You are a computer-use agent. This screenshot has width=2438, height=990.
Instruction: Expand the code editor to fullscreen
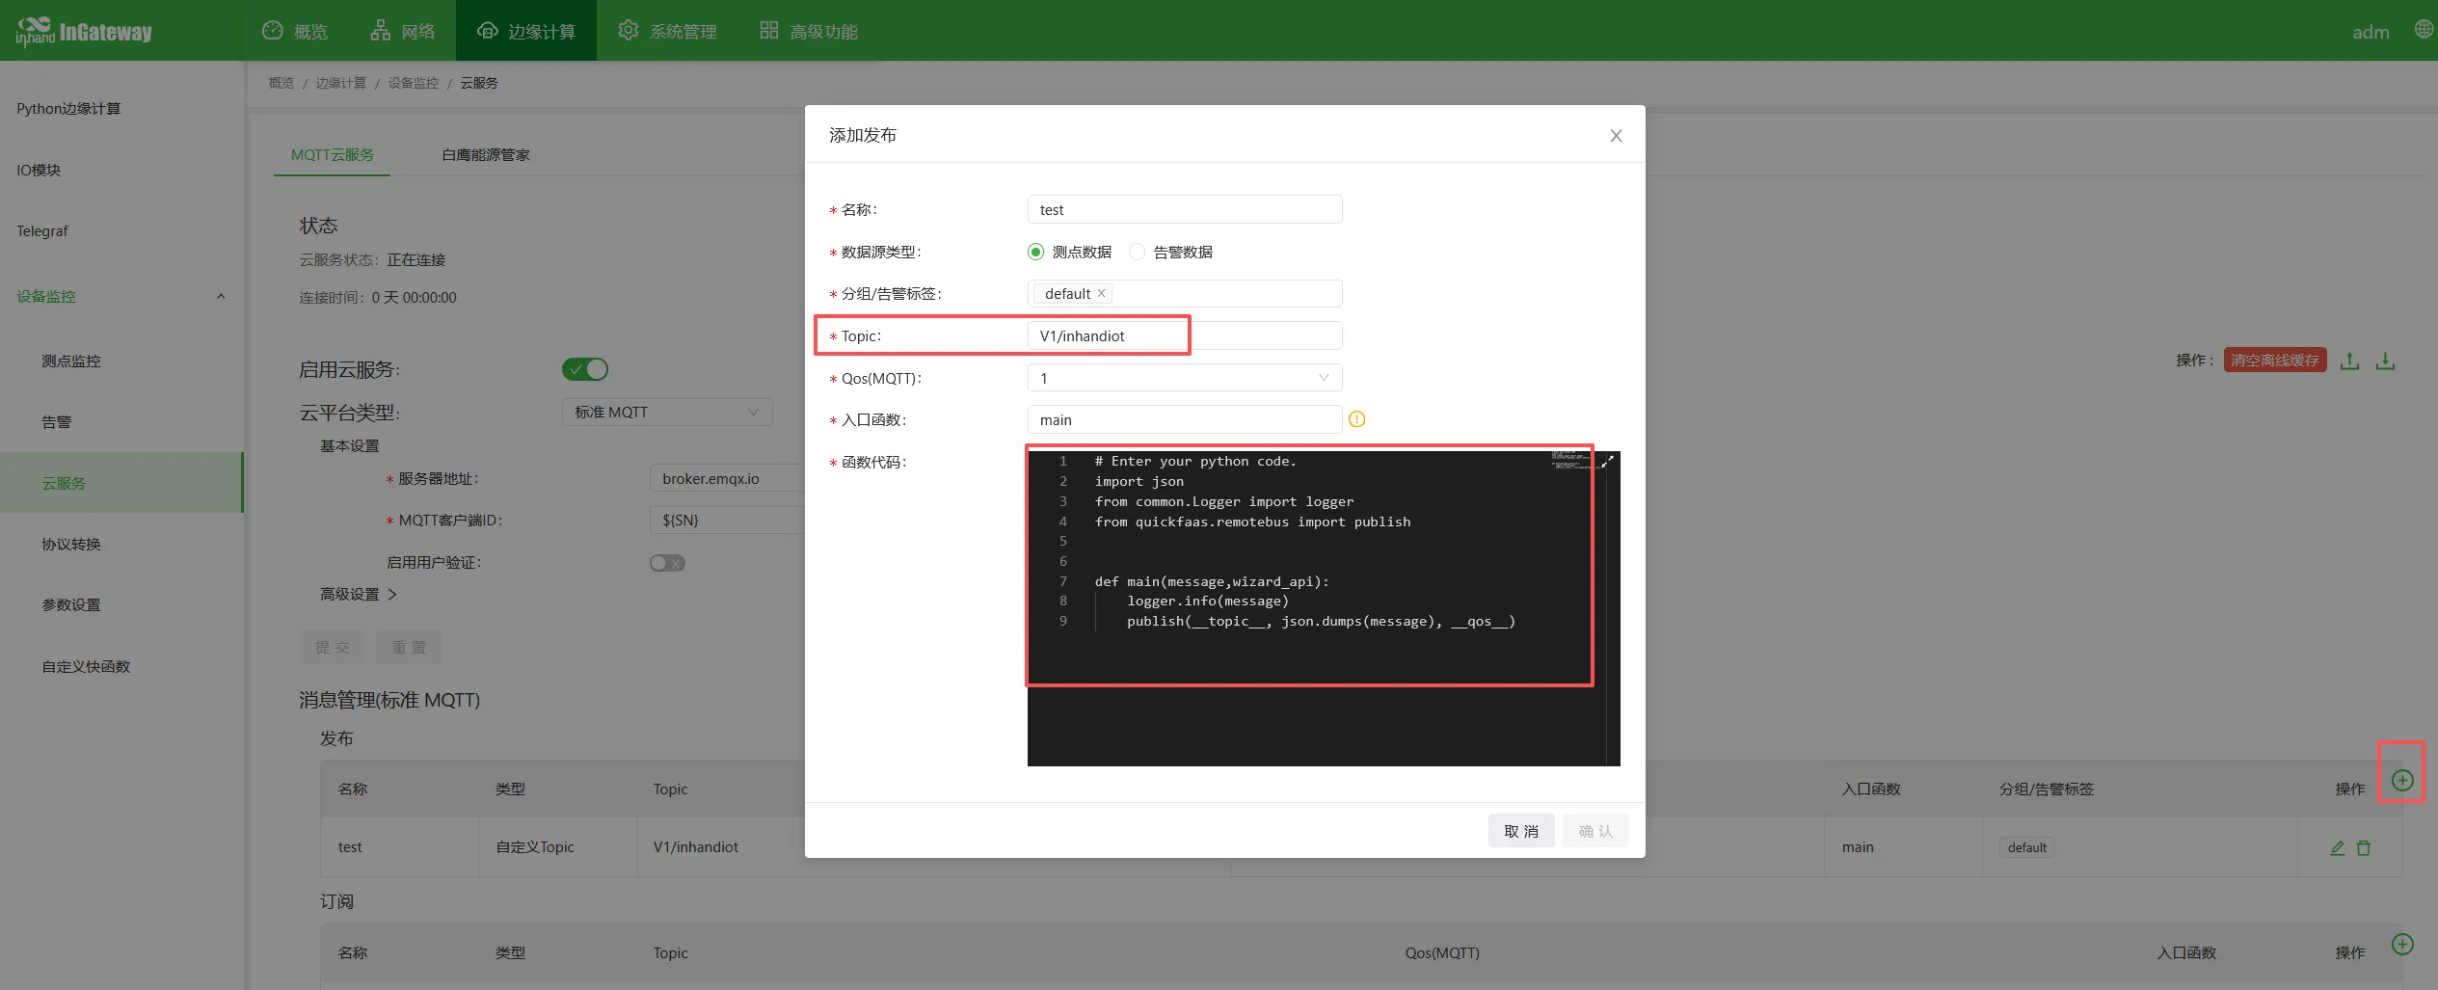click(x=1608, y=462)
